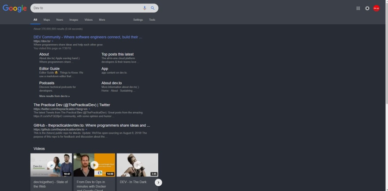Click the About 378,000,000 results text
This screenshot has height=191, width=388.
point(58,29)
